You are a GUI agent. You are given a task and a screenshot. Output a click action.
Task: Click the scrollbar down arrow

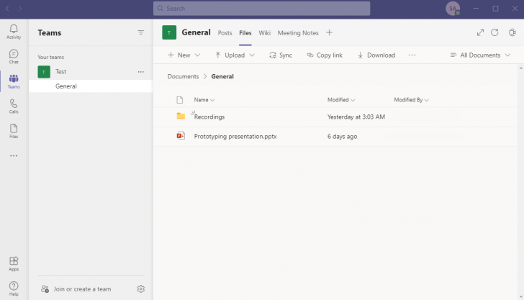(520, 296)
